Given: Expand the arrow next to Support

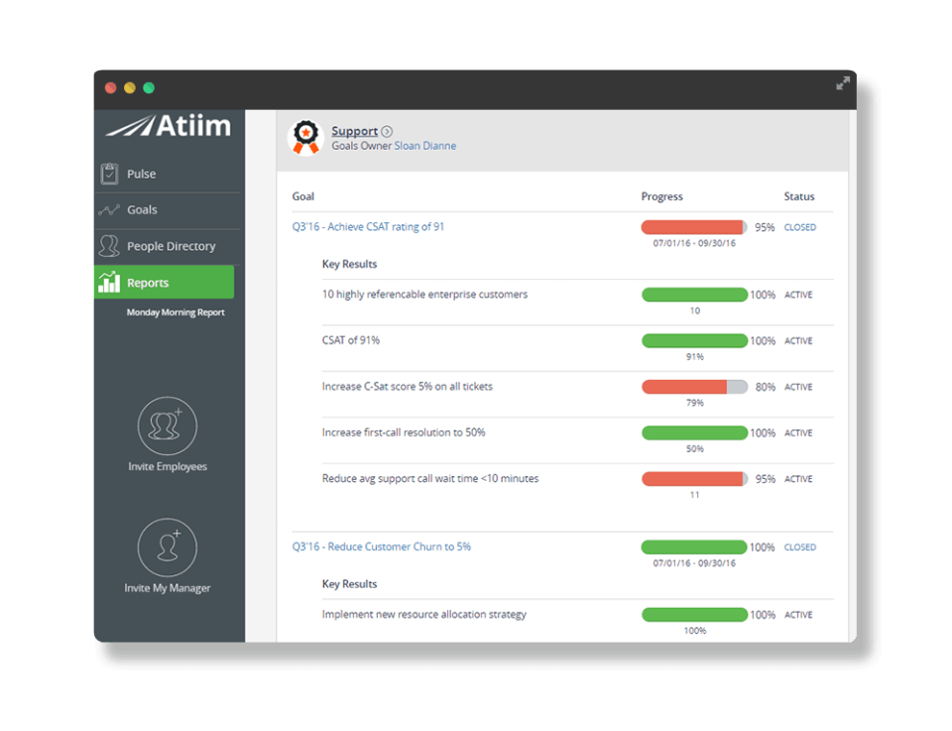Looking at the screenshot, I should click(x=387, y=131).
